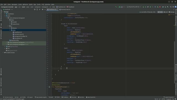The width and height of the screenshot is (177, 100).
Task: Click the warning indicator in editor corner
Action: [x=170, y=15]
